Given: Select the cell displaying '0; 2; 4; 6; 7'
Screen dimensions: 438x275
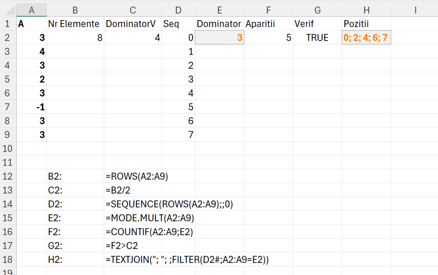Looking at the screenshot, I should [x=366, y=38].
